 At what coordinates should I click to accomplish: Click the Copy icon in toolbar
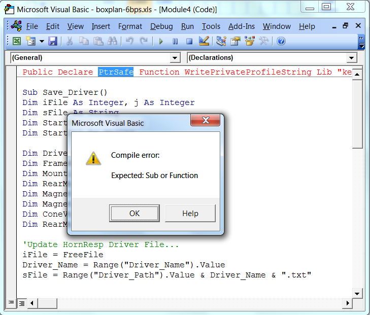tap(84, 41)
